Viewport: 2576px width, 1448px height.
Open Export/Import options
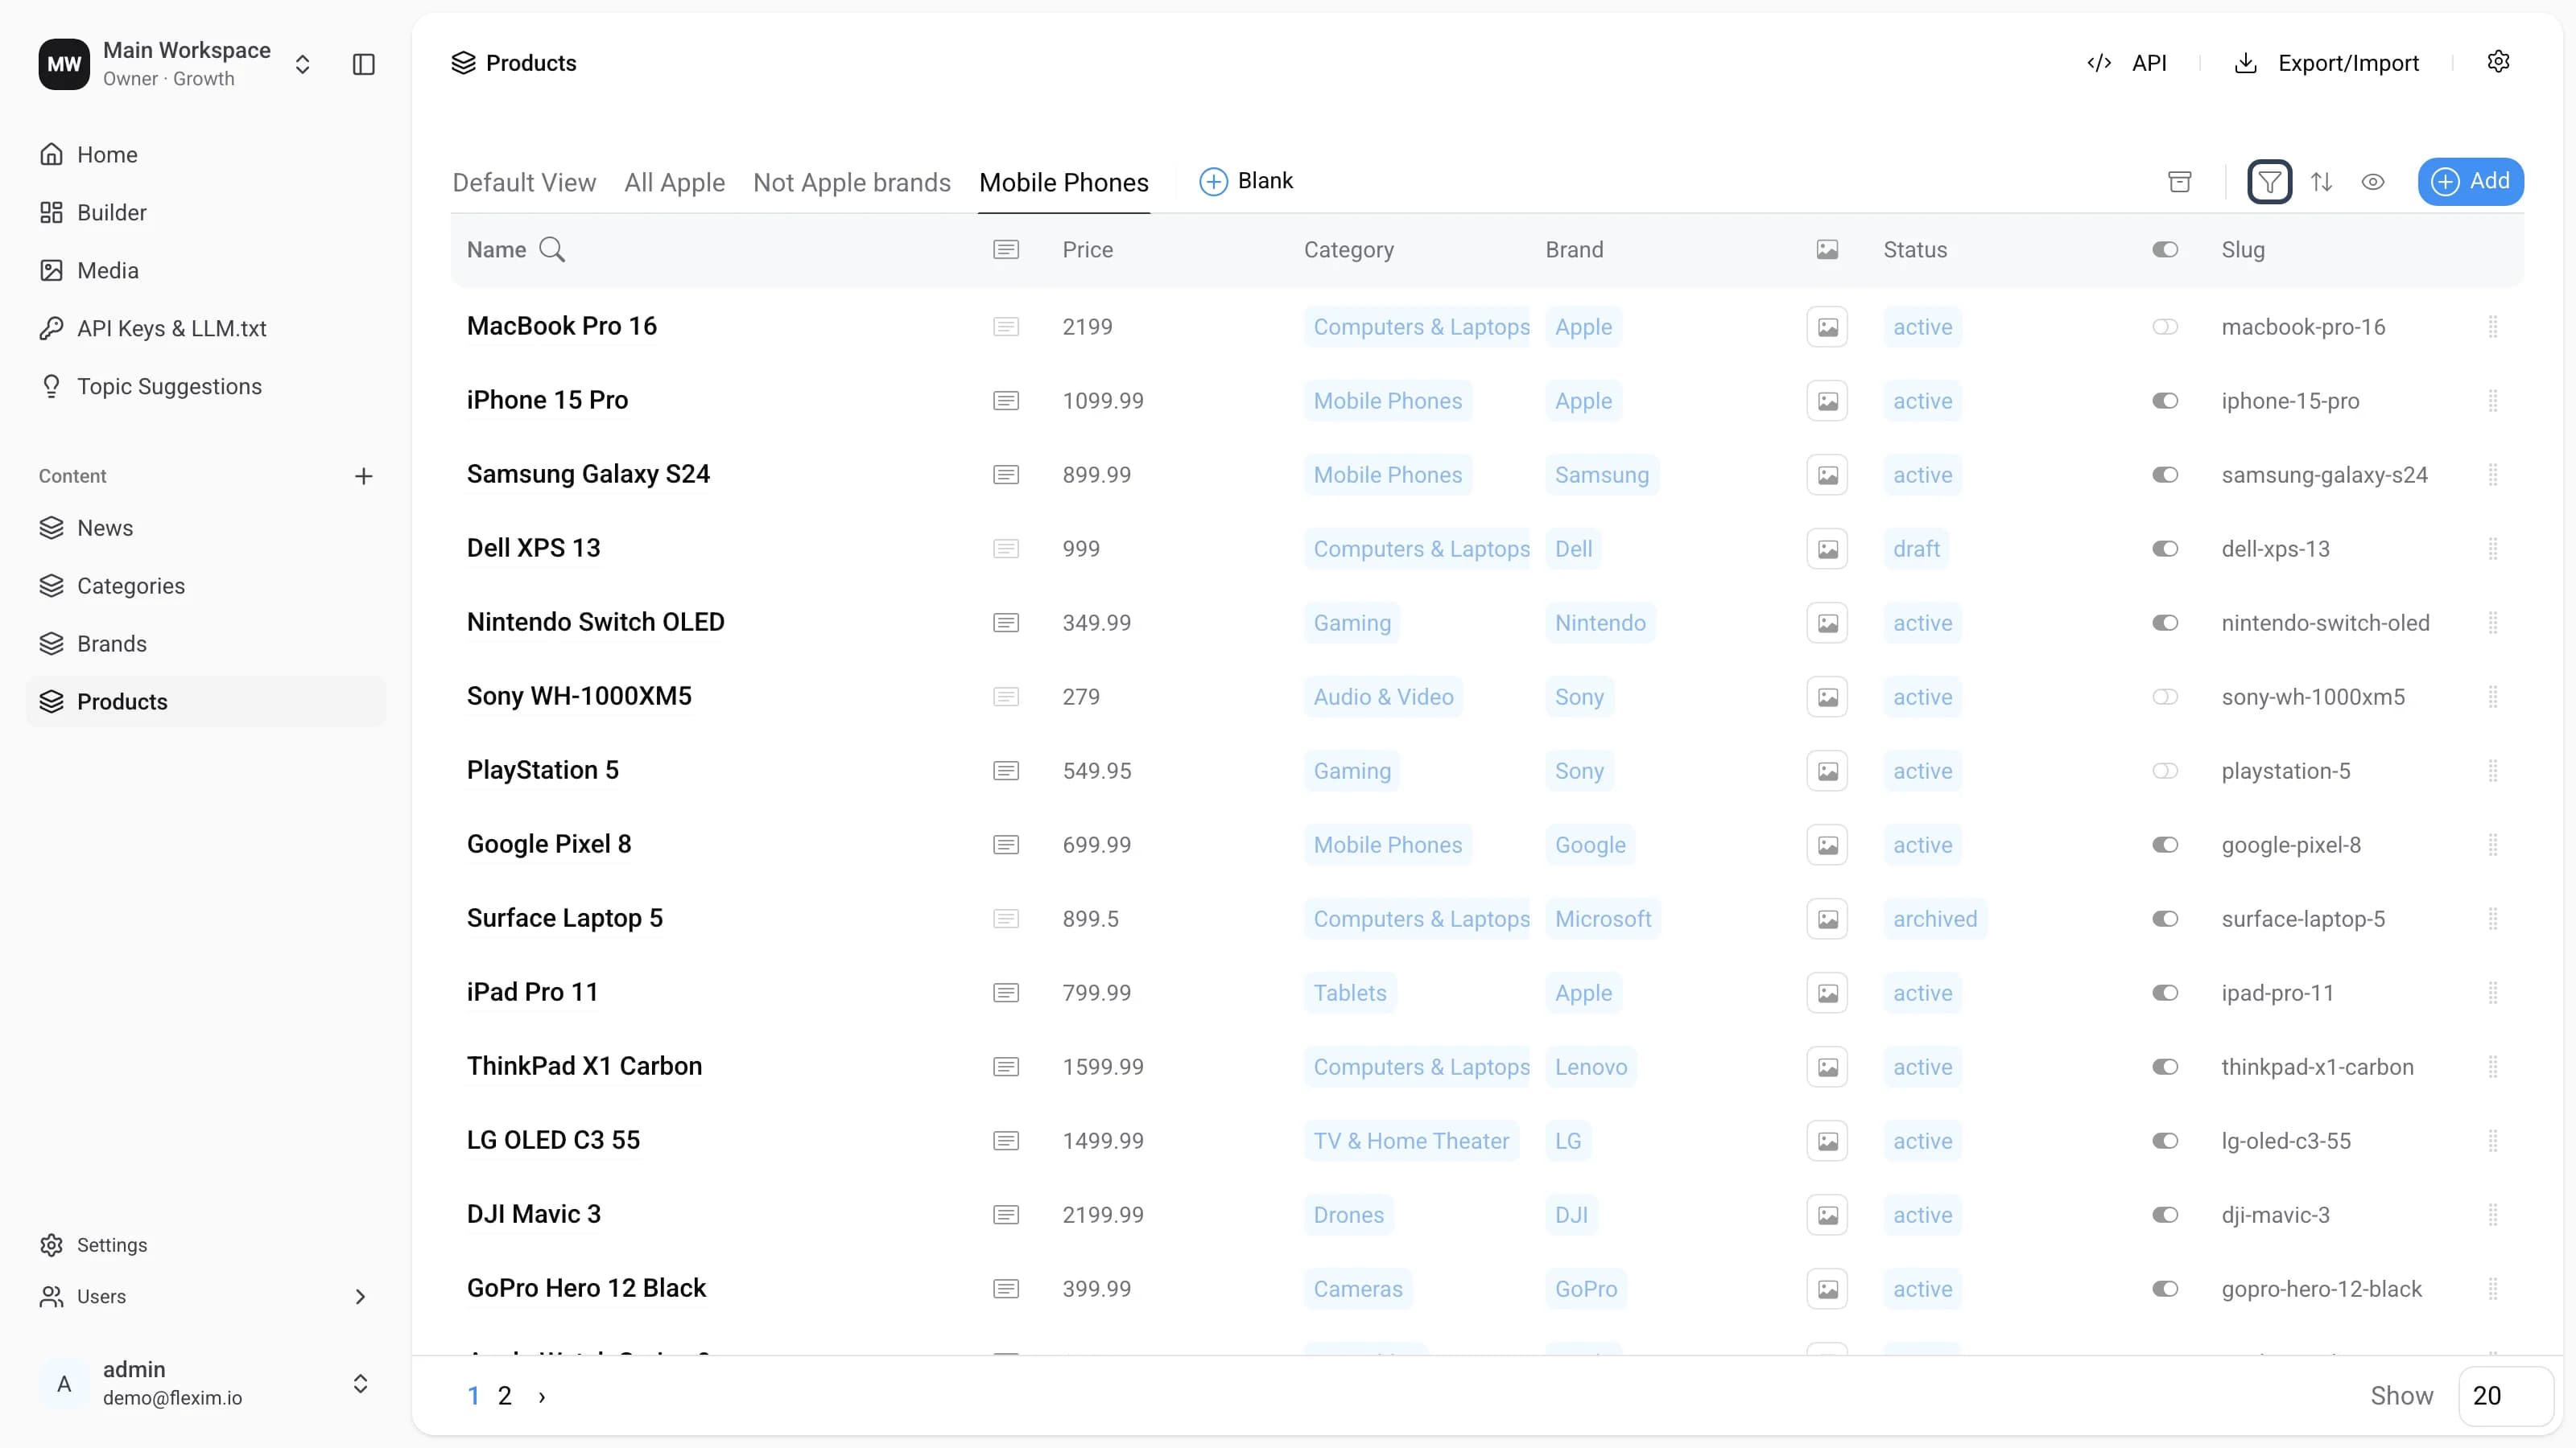(2327, 63)
